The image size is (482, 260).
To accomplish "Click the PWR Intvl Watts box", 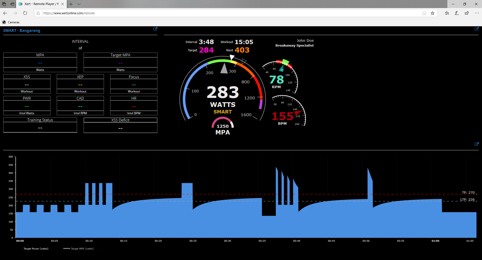I will 27,106.
